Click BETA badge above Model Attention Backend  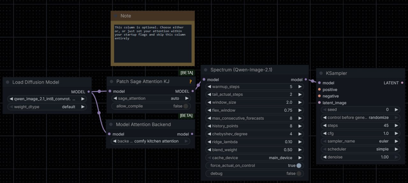[187, 116]
